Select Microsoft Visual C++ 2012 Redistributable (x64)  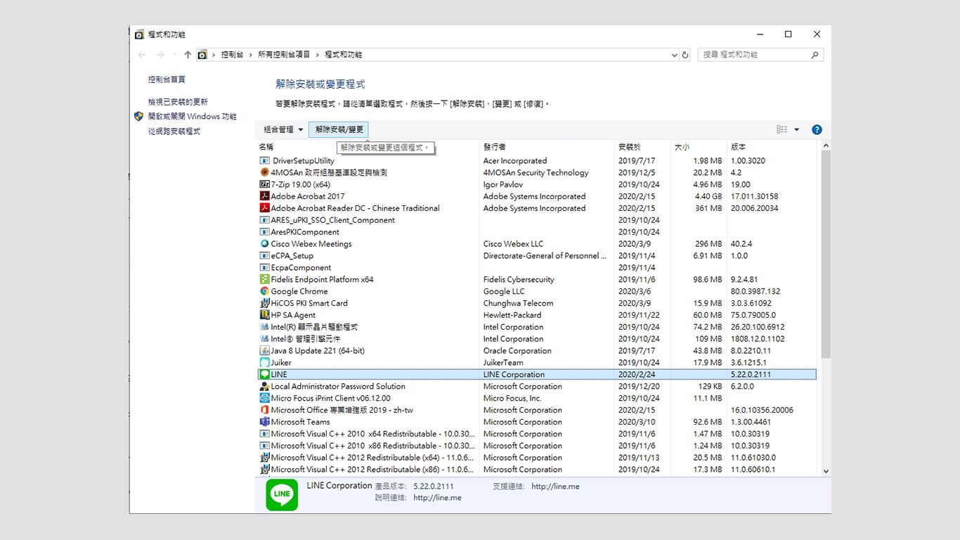point(537,458)
